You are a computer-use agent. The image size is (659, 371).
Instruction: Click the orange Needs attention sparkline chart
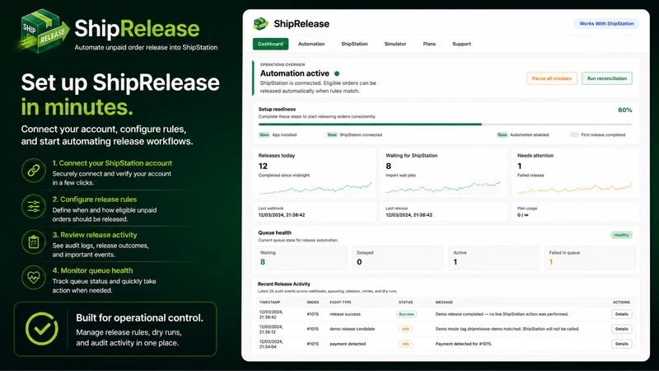point(574,189)
